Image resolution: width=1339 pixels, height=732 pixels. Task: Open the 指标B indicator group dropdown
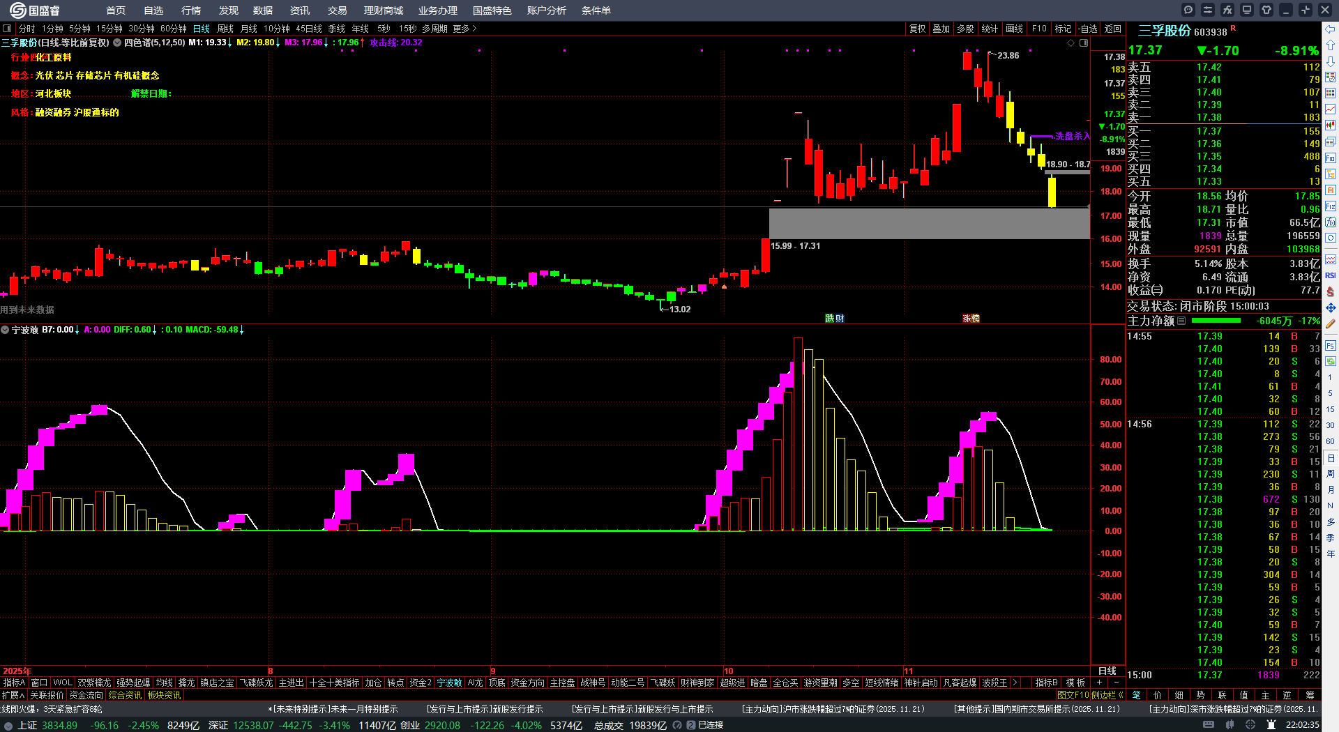[1047, 683]
